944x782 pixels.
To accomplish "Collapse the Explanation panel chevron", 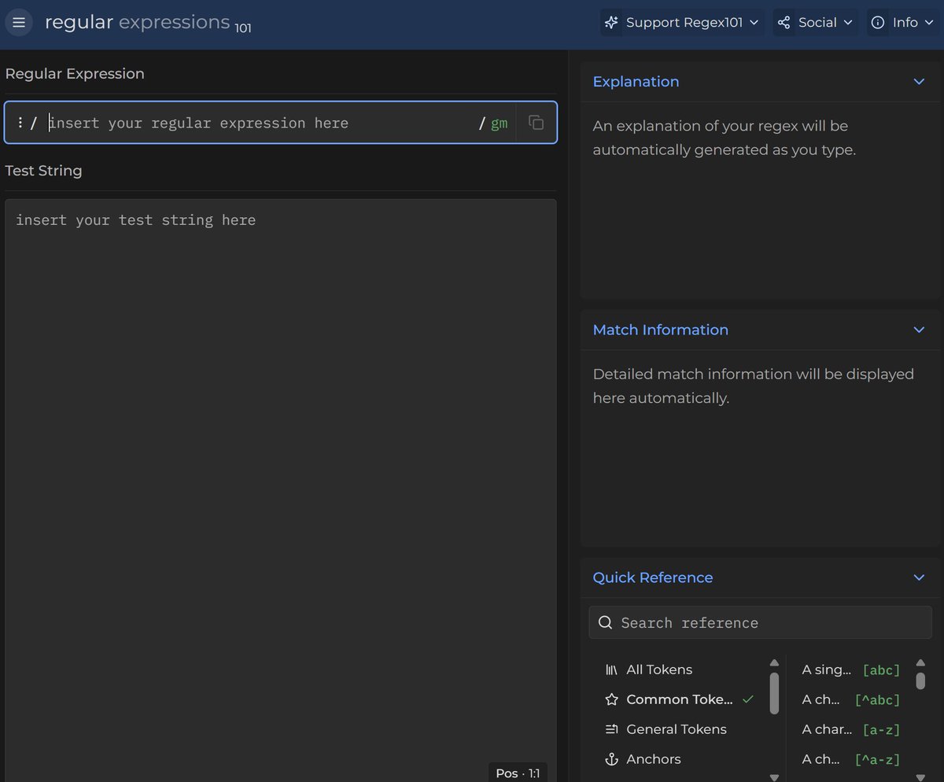I will [919, 82].
